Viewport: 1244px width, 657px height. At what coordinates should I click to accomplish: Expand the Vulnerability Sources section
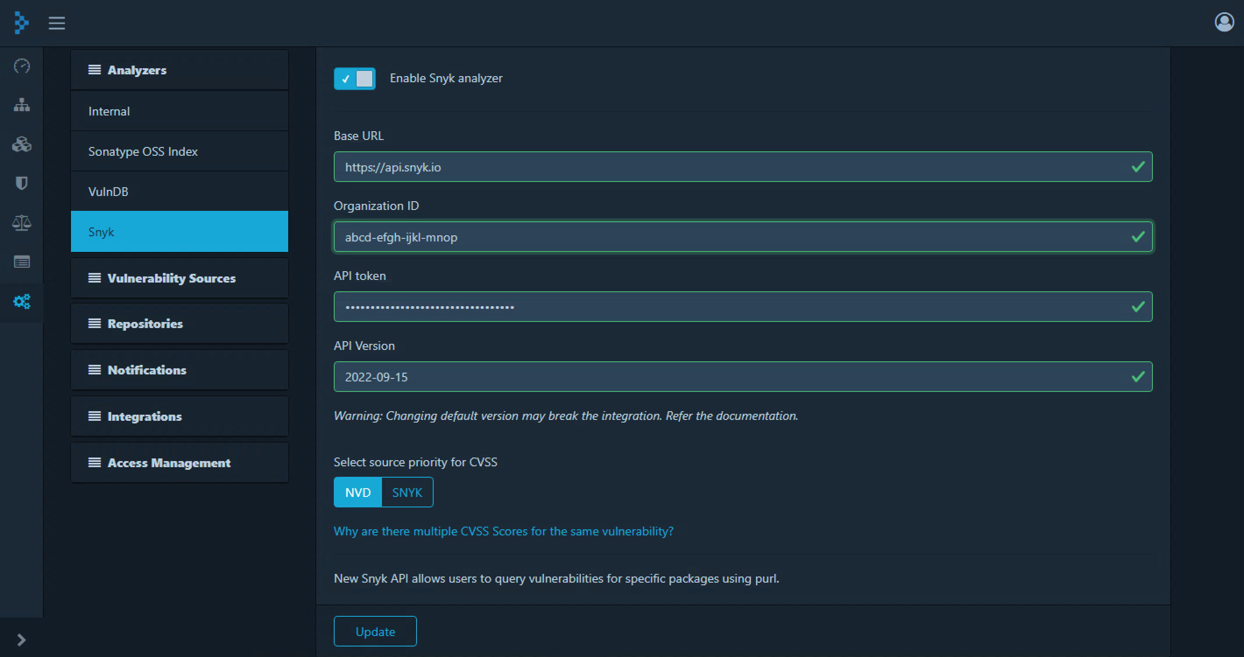pos(179,278)
